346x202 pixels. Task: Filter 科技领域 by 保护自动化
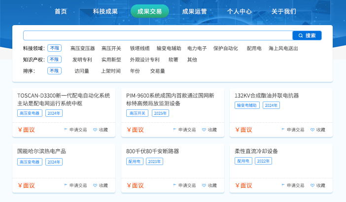click(226, 48)
